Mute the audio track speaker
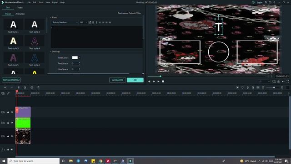This screenshot has height=164, width=291. coord(12,149)
